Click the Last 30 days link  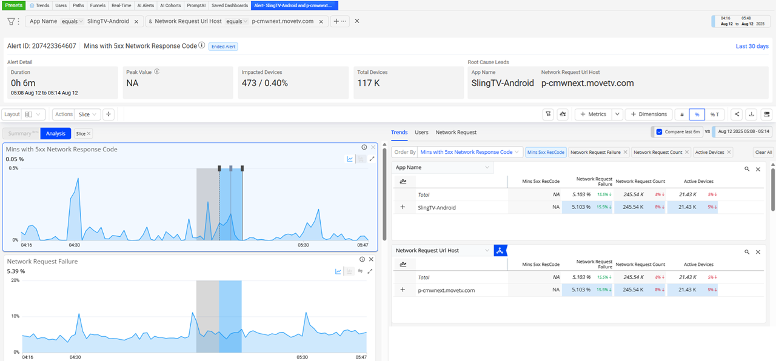coord(752,46)
